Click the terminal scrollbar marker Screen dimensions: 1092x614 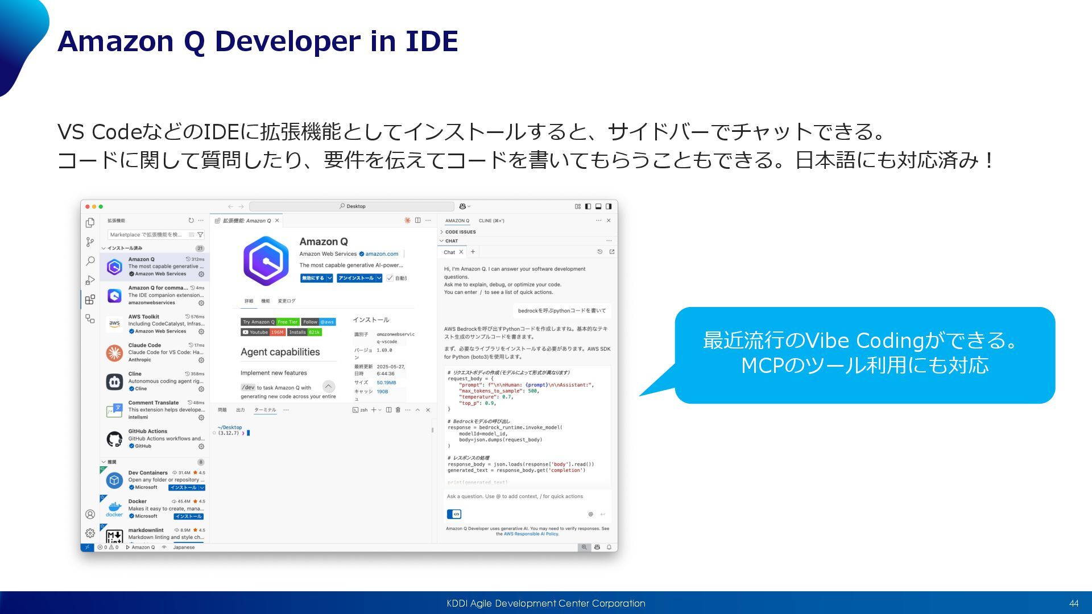[433, 430]
